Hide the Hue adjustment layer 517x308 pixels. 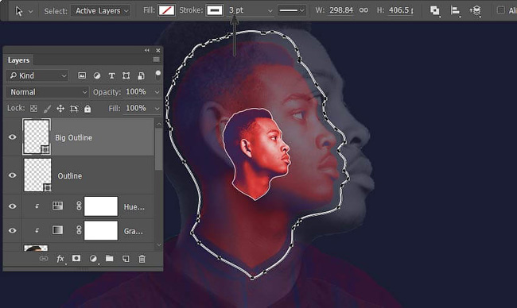[x=12, y=206]
